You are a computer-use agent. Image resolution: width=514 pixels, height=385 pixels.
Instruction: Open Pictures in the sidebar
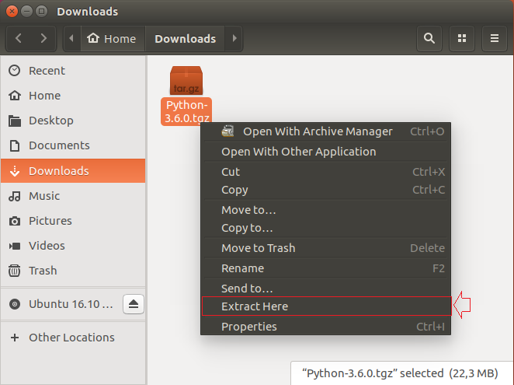coord(73,221)
